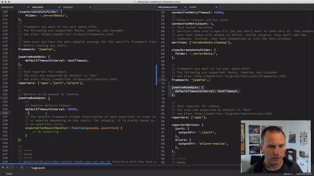Toggle case sensitive search in find bar
Viewport: 314px width, 176px height.
coord(7,167)
